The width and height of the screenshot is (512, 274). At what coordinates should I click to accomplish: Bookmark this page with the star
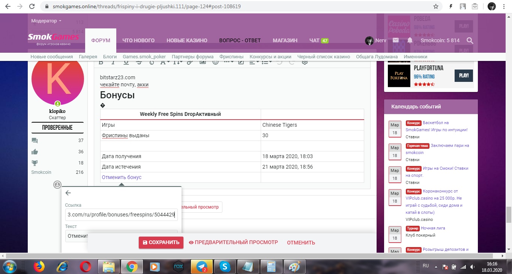pyautogui.click(x=435, y=6)
